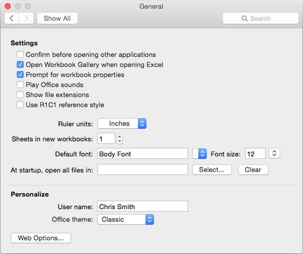Click the startup folder path field
Screen dimensions: 303x254
pyautogui.click(x=143, y=170)
